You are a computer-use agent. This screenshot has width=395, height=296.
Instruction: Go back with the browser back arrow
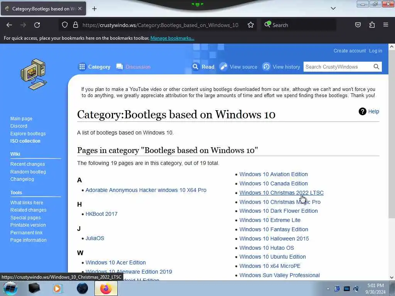[x=9, y=25]
